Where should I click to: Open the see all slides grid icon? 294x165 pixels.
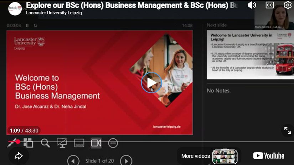click(28, 143)
